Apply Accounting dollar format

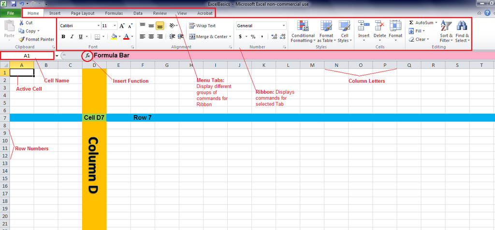(x=240, y=37)
